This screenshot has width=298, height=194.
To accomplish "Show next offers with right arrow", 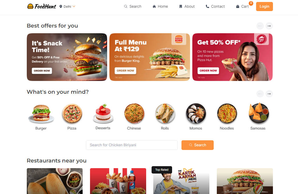I will pyautogui.click(x=269, y=26).
